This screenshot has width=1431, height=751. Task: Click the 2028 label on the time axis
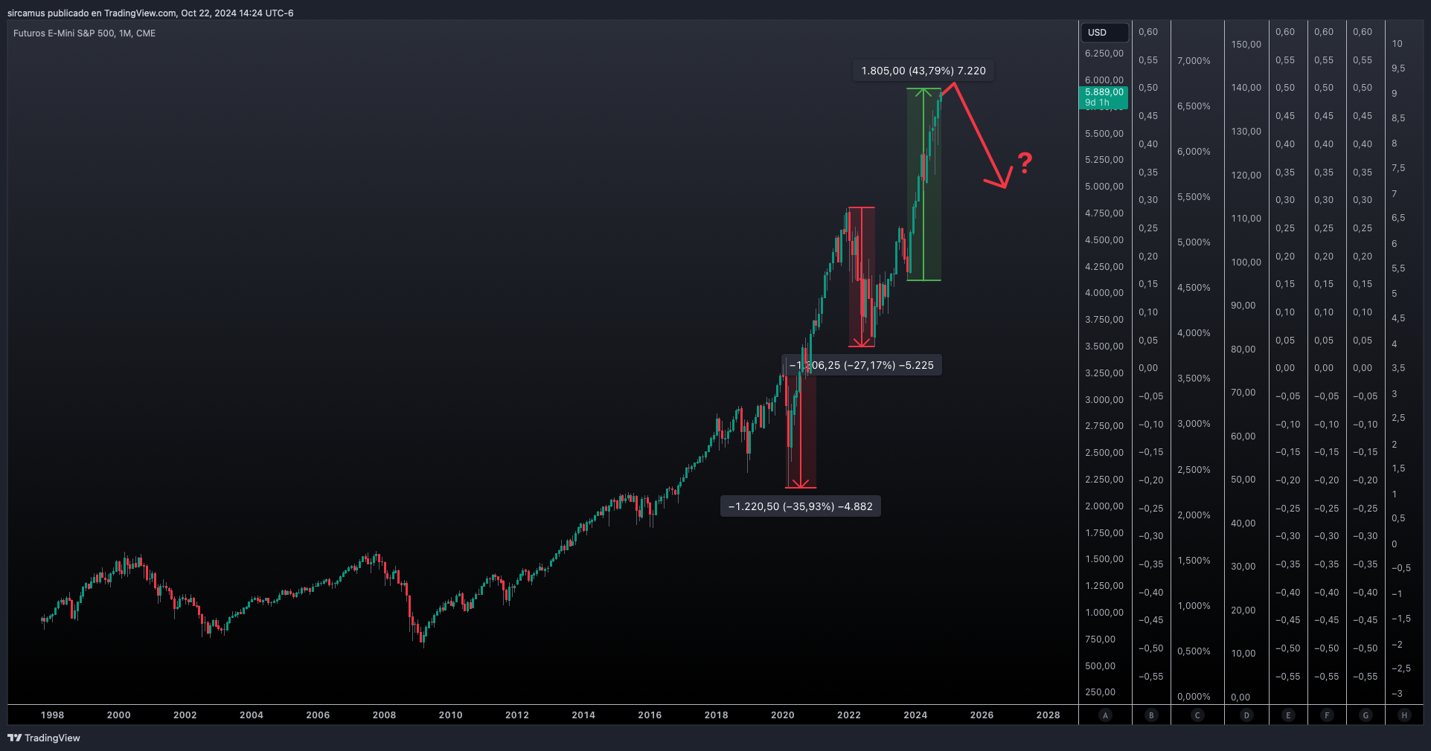(x=1048, y=715)
